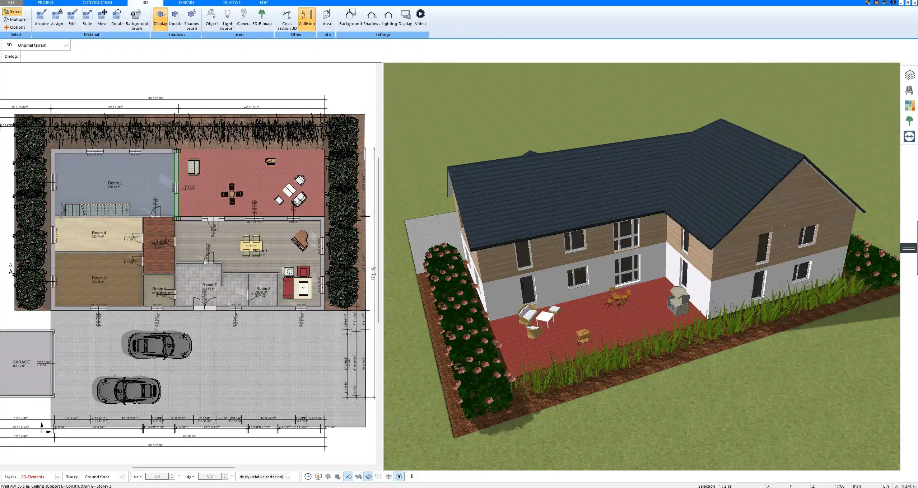Click the dy input field

click(x=210, y=477)
